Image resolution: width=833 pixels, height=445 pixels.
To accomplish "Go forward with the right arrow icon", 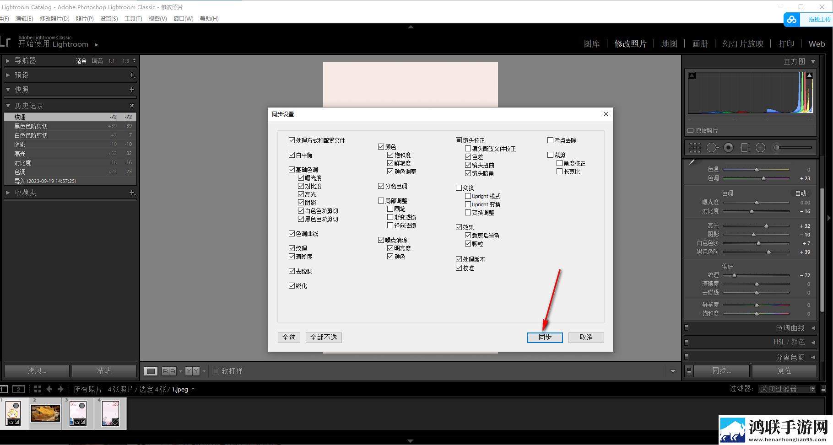I will [x=60, y=389].
